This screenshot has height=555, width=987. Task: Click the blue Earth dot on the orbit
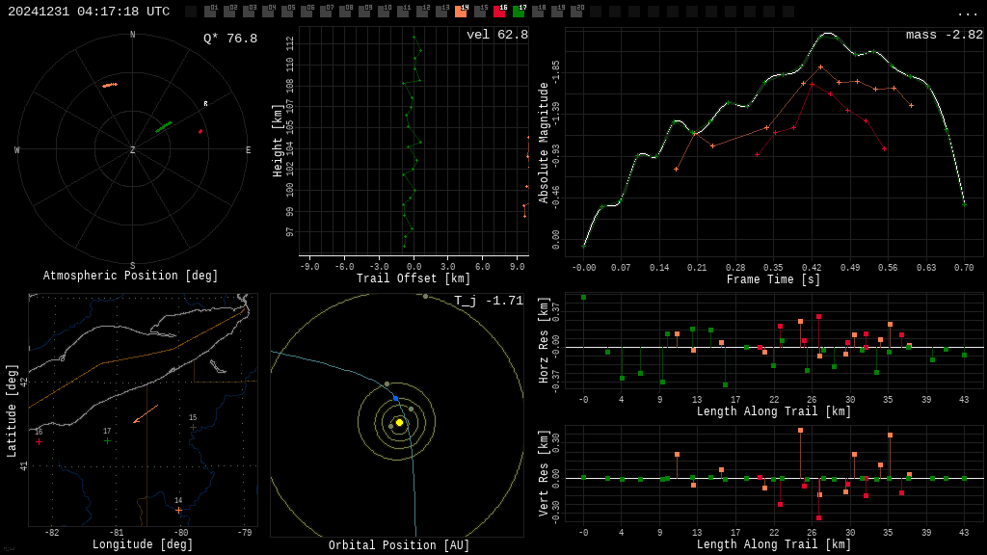tap(395, 398)
